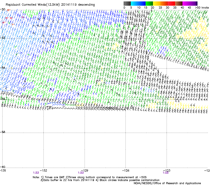Click the red 30-35 knots legend color
210x185 pixels.
(x=171, y=3)
